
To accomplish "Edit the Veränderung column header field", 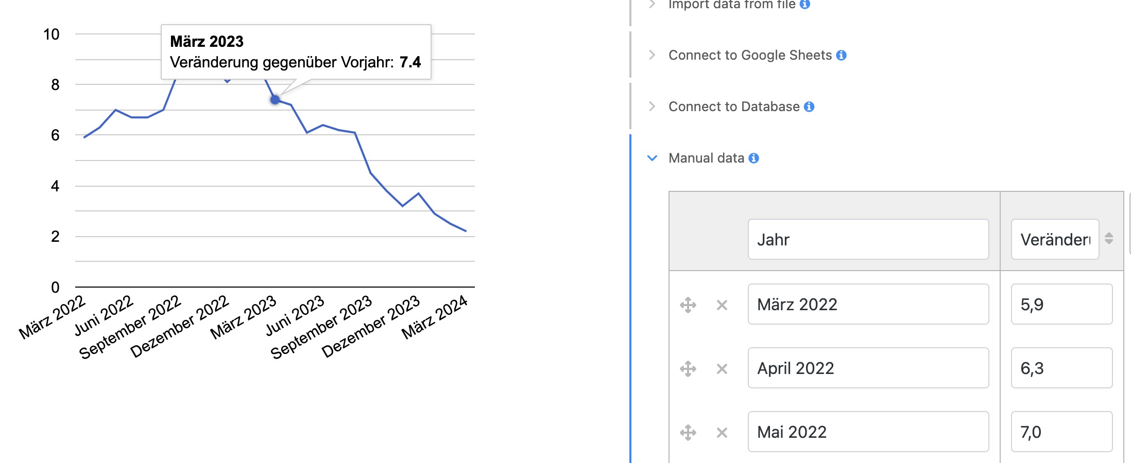I will click(x=1055, y=239).
